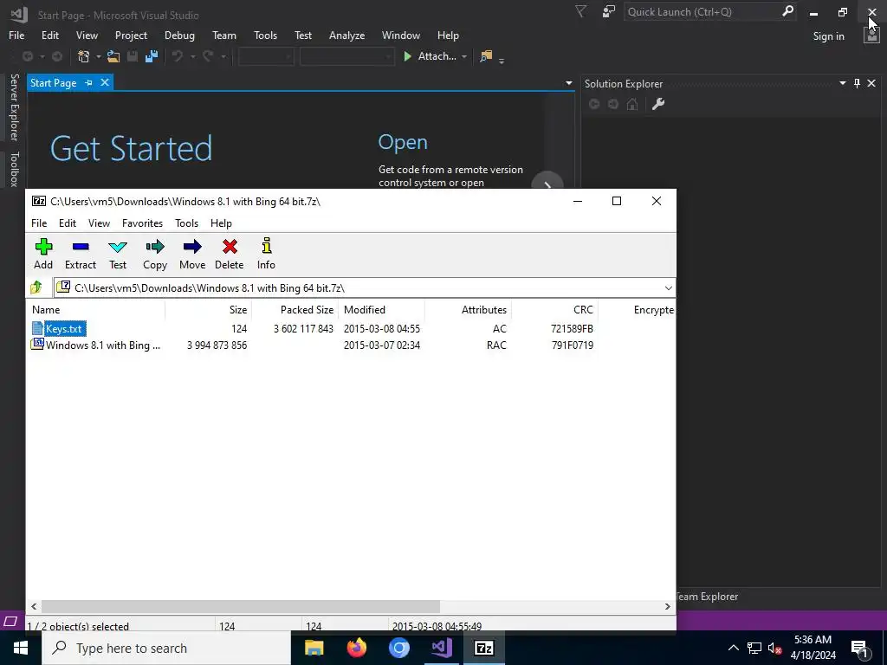
Task: Open Firefox from the taskbar
Action: (x=356, y=648)
